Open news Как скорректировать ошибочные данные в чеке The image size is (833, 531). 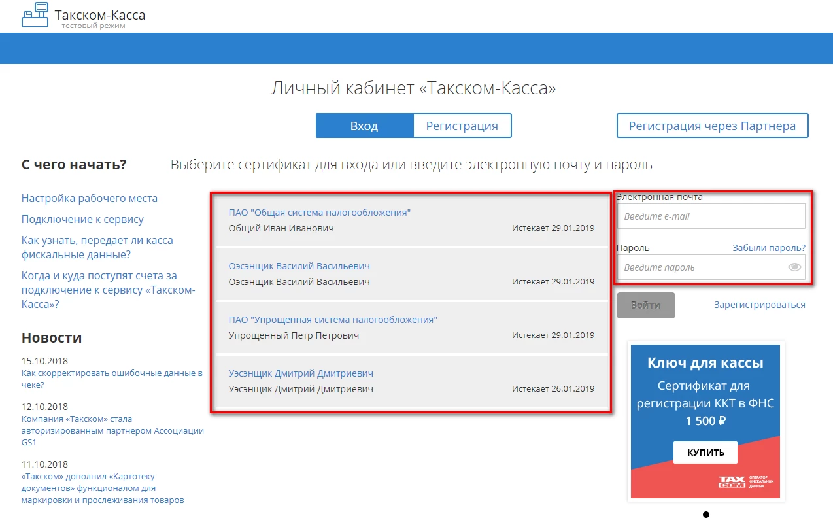[x=112, y=379]
